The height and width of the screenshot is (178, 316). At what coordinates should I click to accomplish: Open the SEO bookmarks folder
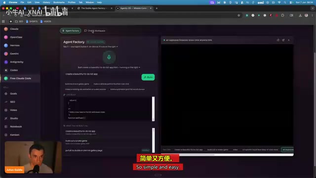[x=19, y=21]
